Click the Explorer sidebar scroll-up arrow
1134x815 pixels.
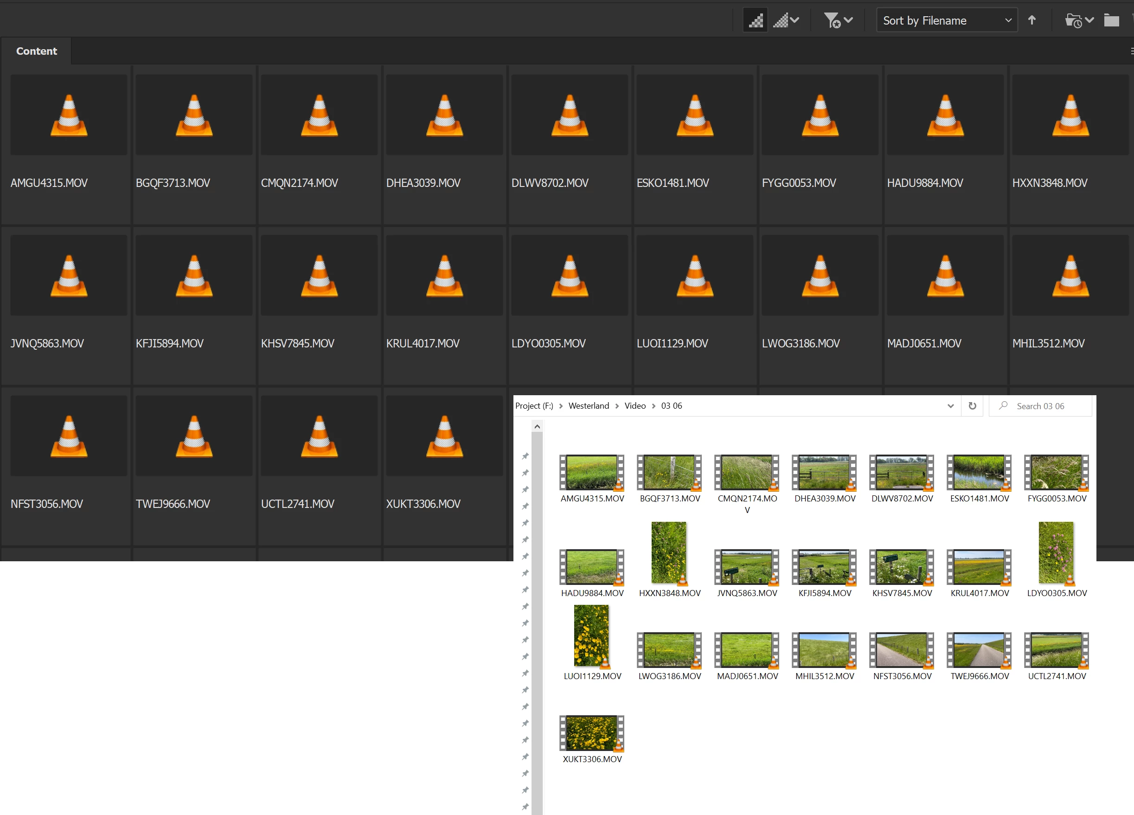click(537, 426)
